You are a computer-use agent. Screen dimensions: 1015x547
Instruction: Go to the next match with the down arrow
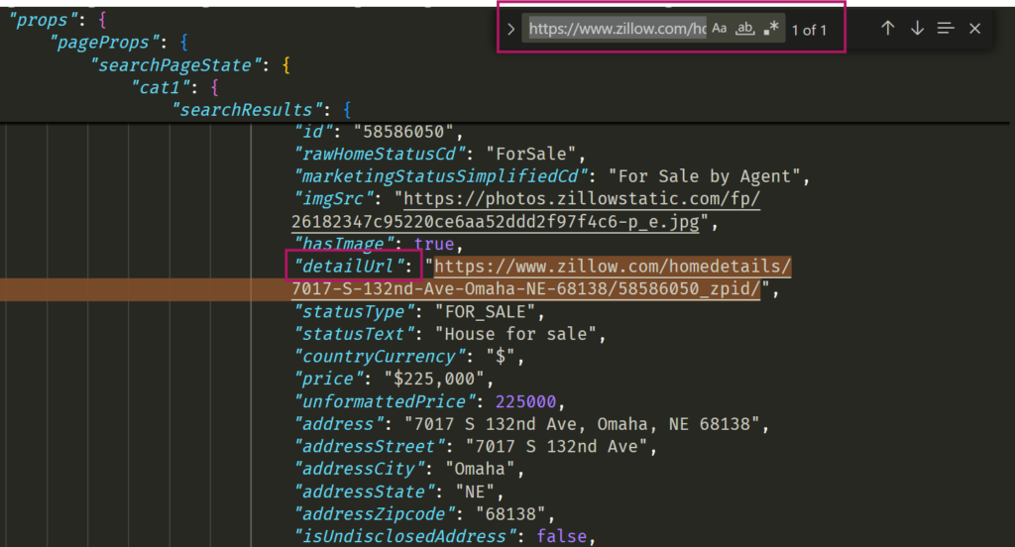coord(917,29)
